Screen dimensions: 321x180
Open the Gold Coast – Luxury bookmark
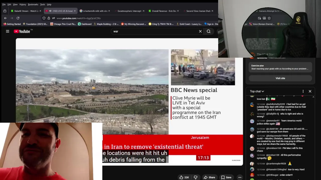pos(189,24)
